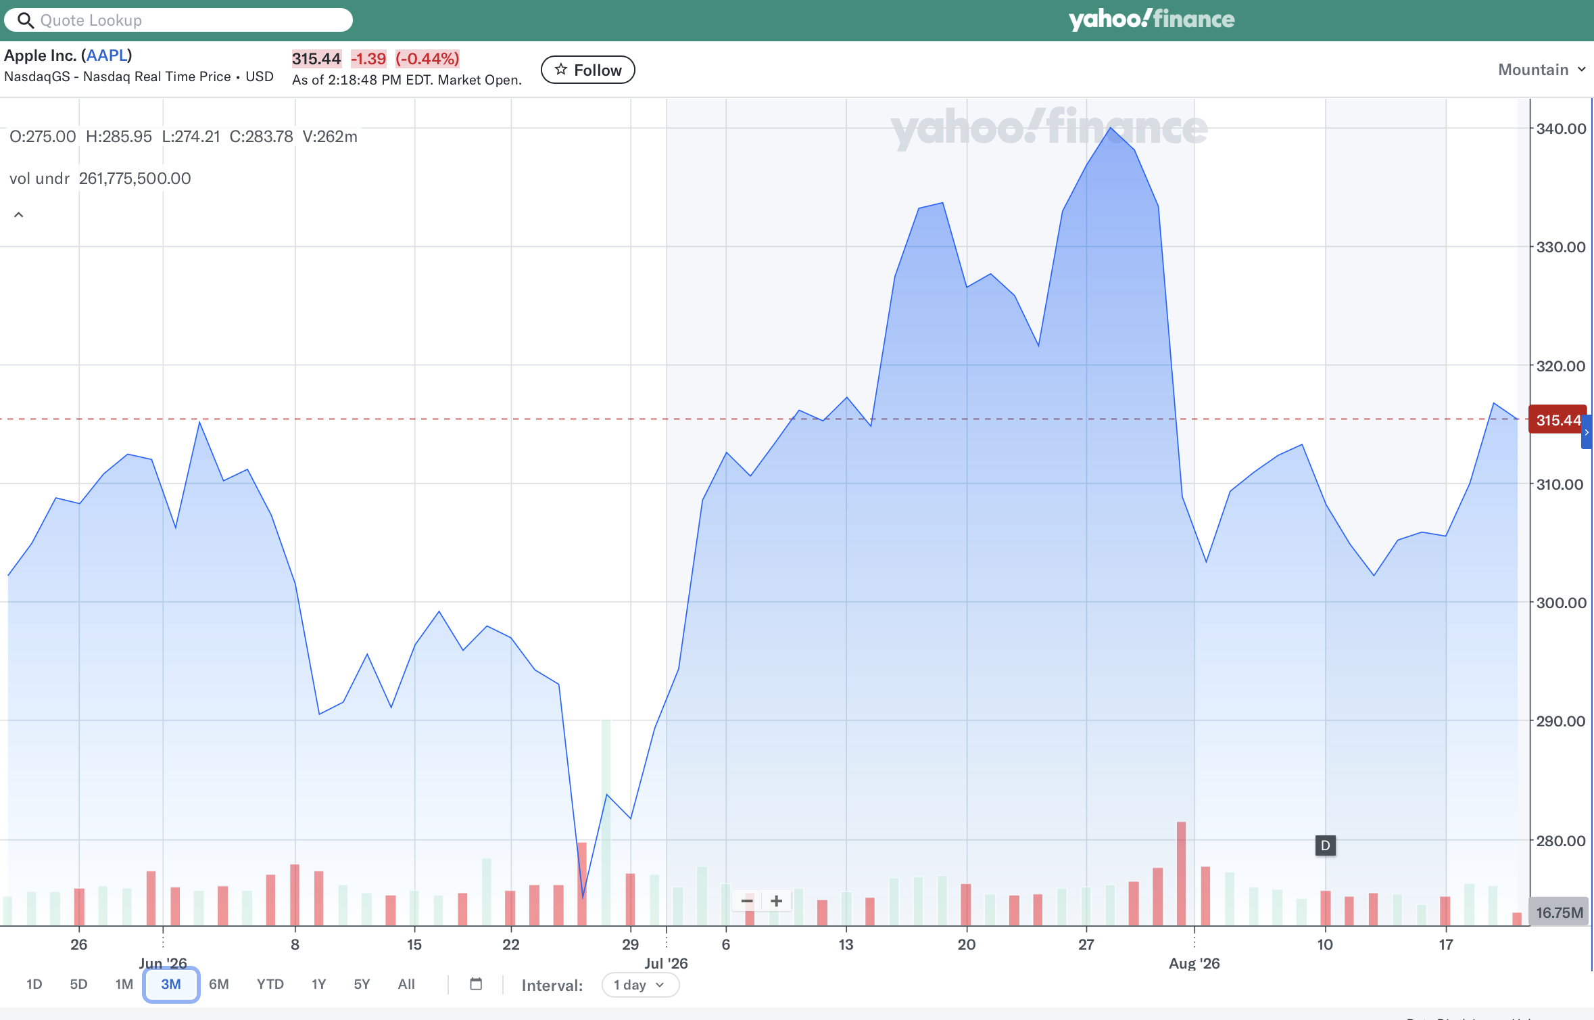
Task: Click the vol undr study label
Action: tap(39, 179)
